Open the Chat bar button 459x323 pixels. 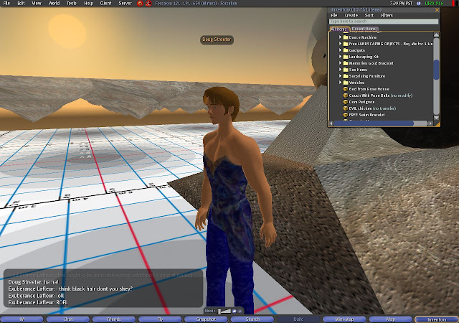coord(68,319)
